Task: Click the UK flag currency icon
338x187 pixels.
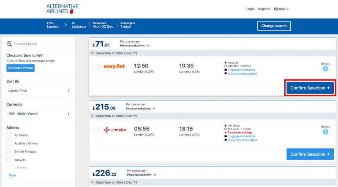Action: pos(276,9)
